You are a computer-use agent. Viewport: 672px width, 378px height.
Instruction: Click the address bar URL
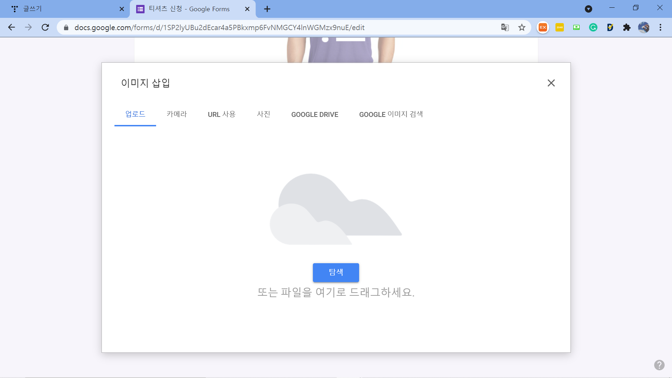pyautogui.click(x=219, y=27)
